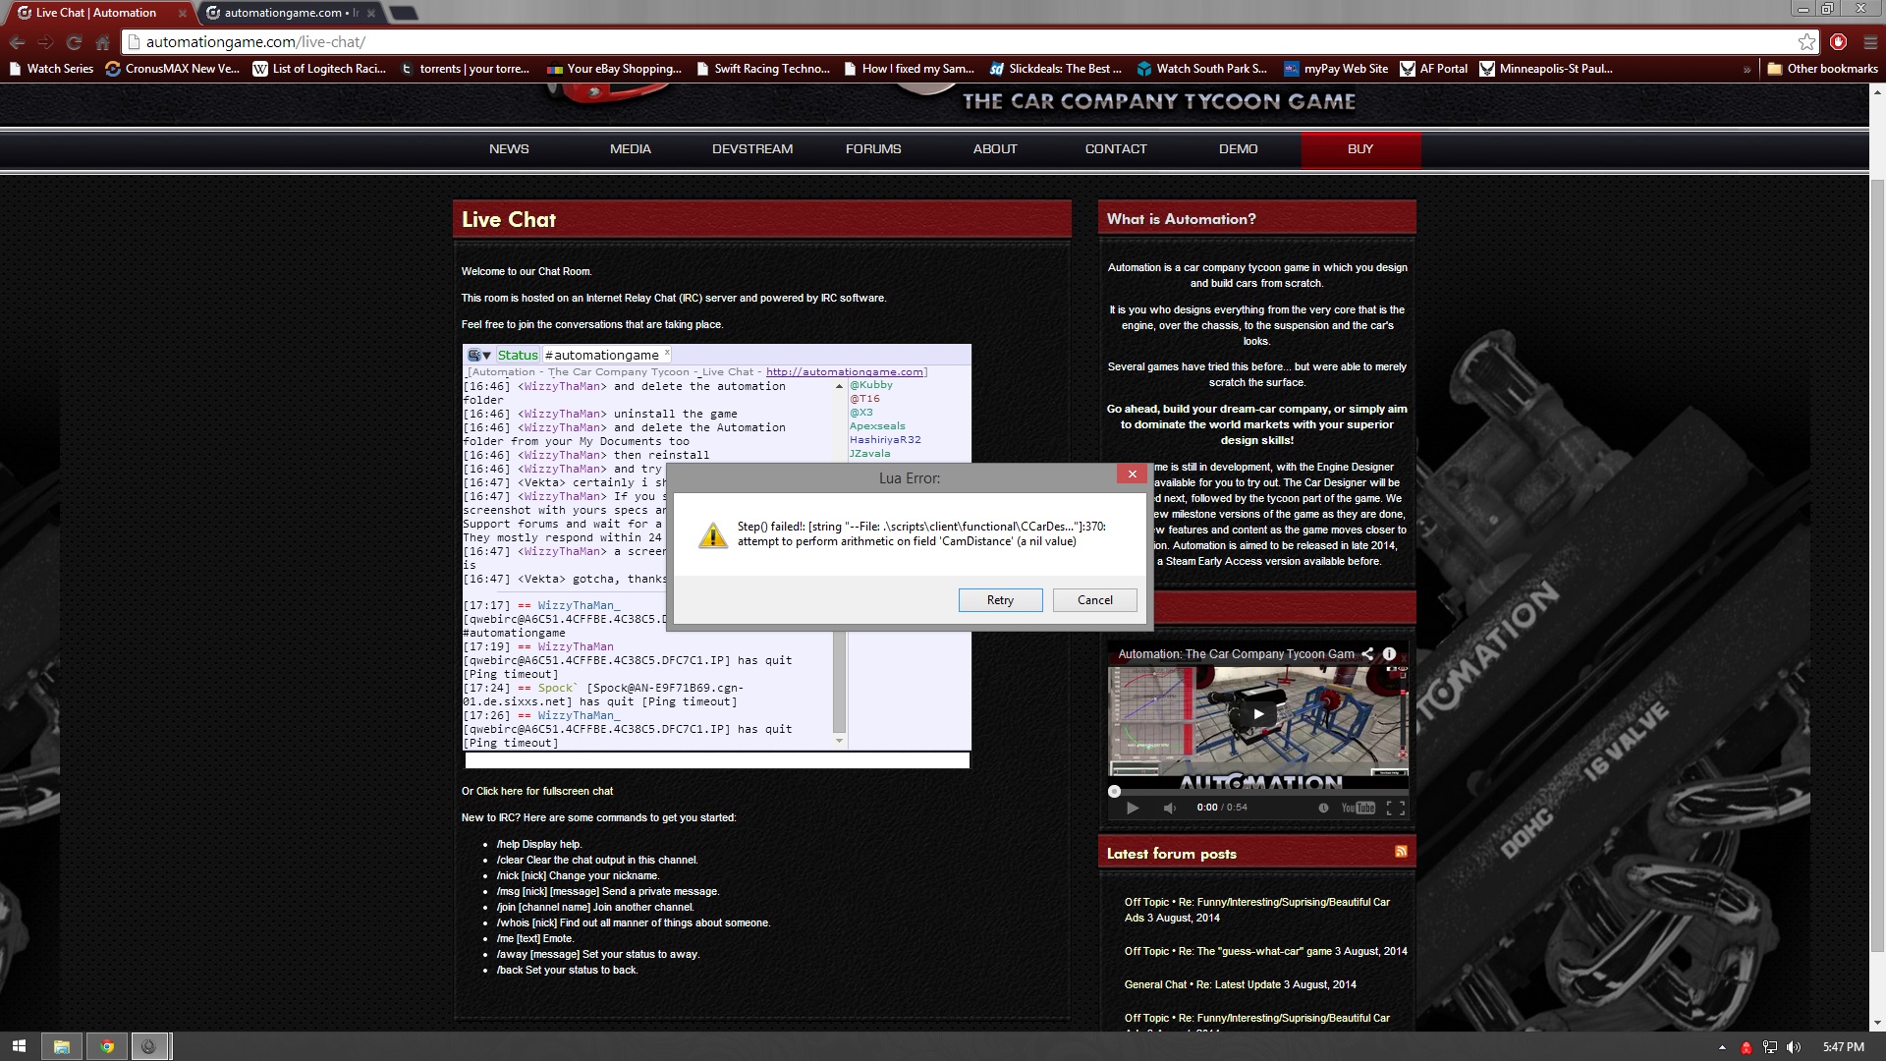Open the Slickdeals bookmark
Screen dimensions: 1886x1061
tap(1056, 69)
